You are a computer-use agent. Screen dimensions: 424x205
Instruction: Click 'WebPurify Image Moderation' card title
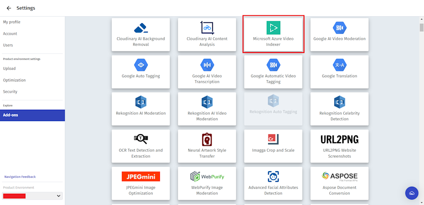pyautogui.click(x=207, y=191)
